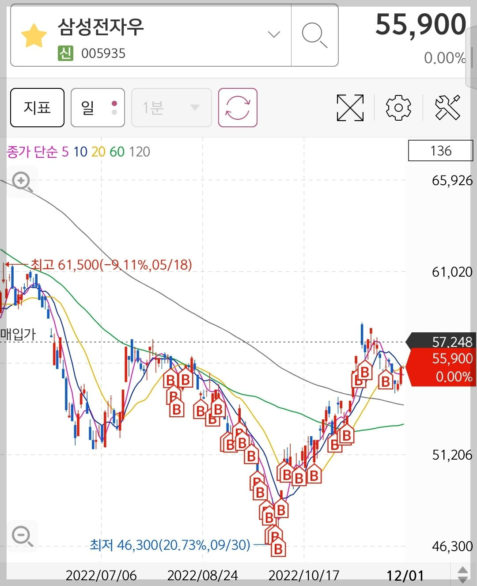Click the large 55,900 header price
The image size is (477, 586).
click(x=420, y=24)
